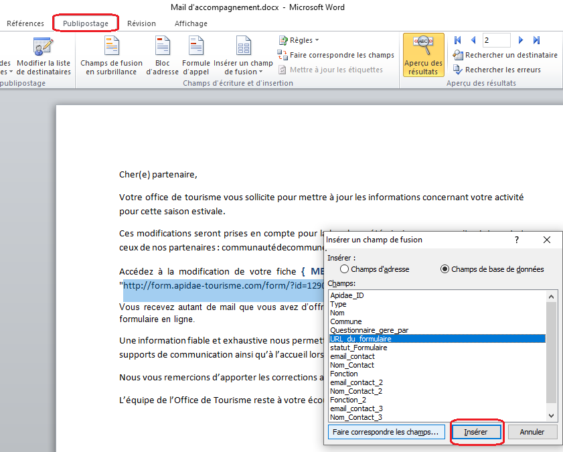
Task: Go to previous record arrow
Action: pos(473,40)
